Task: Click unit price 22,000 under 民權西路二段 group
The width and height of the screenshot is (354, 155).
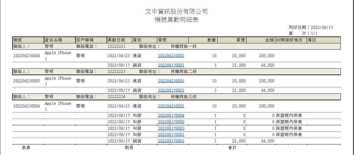Action: pyautogui.click(x=239, y=90)
